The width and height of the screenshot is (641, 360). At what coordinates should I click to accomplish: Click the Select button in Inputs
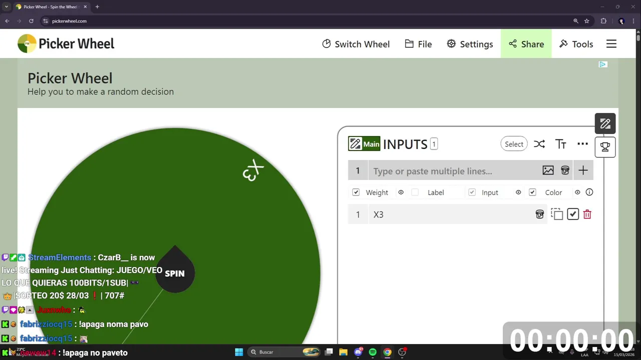(514, 144)
